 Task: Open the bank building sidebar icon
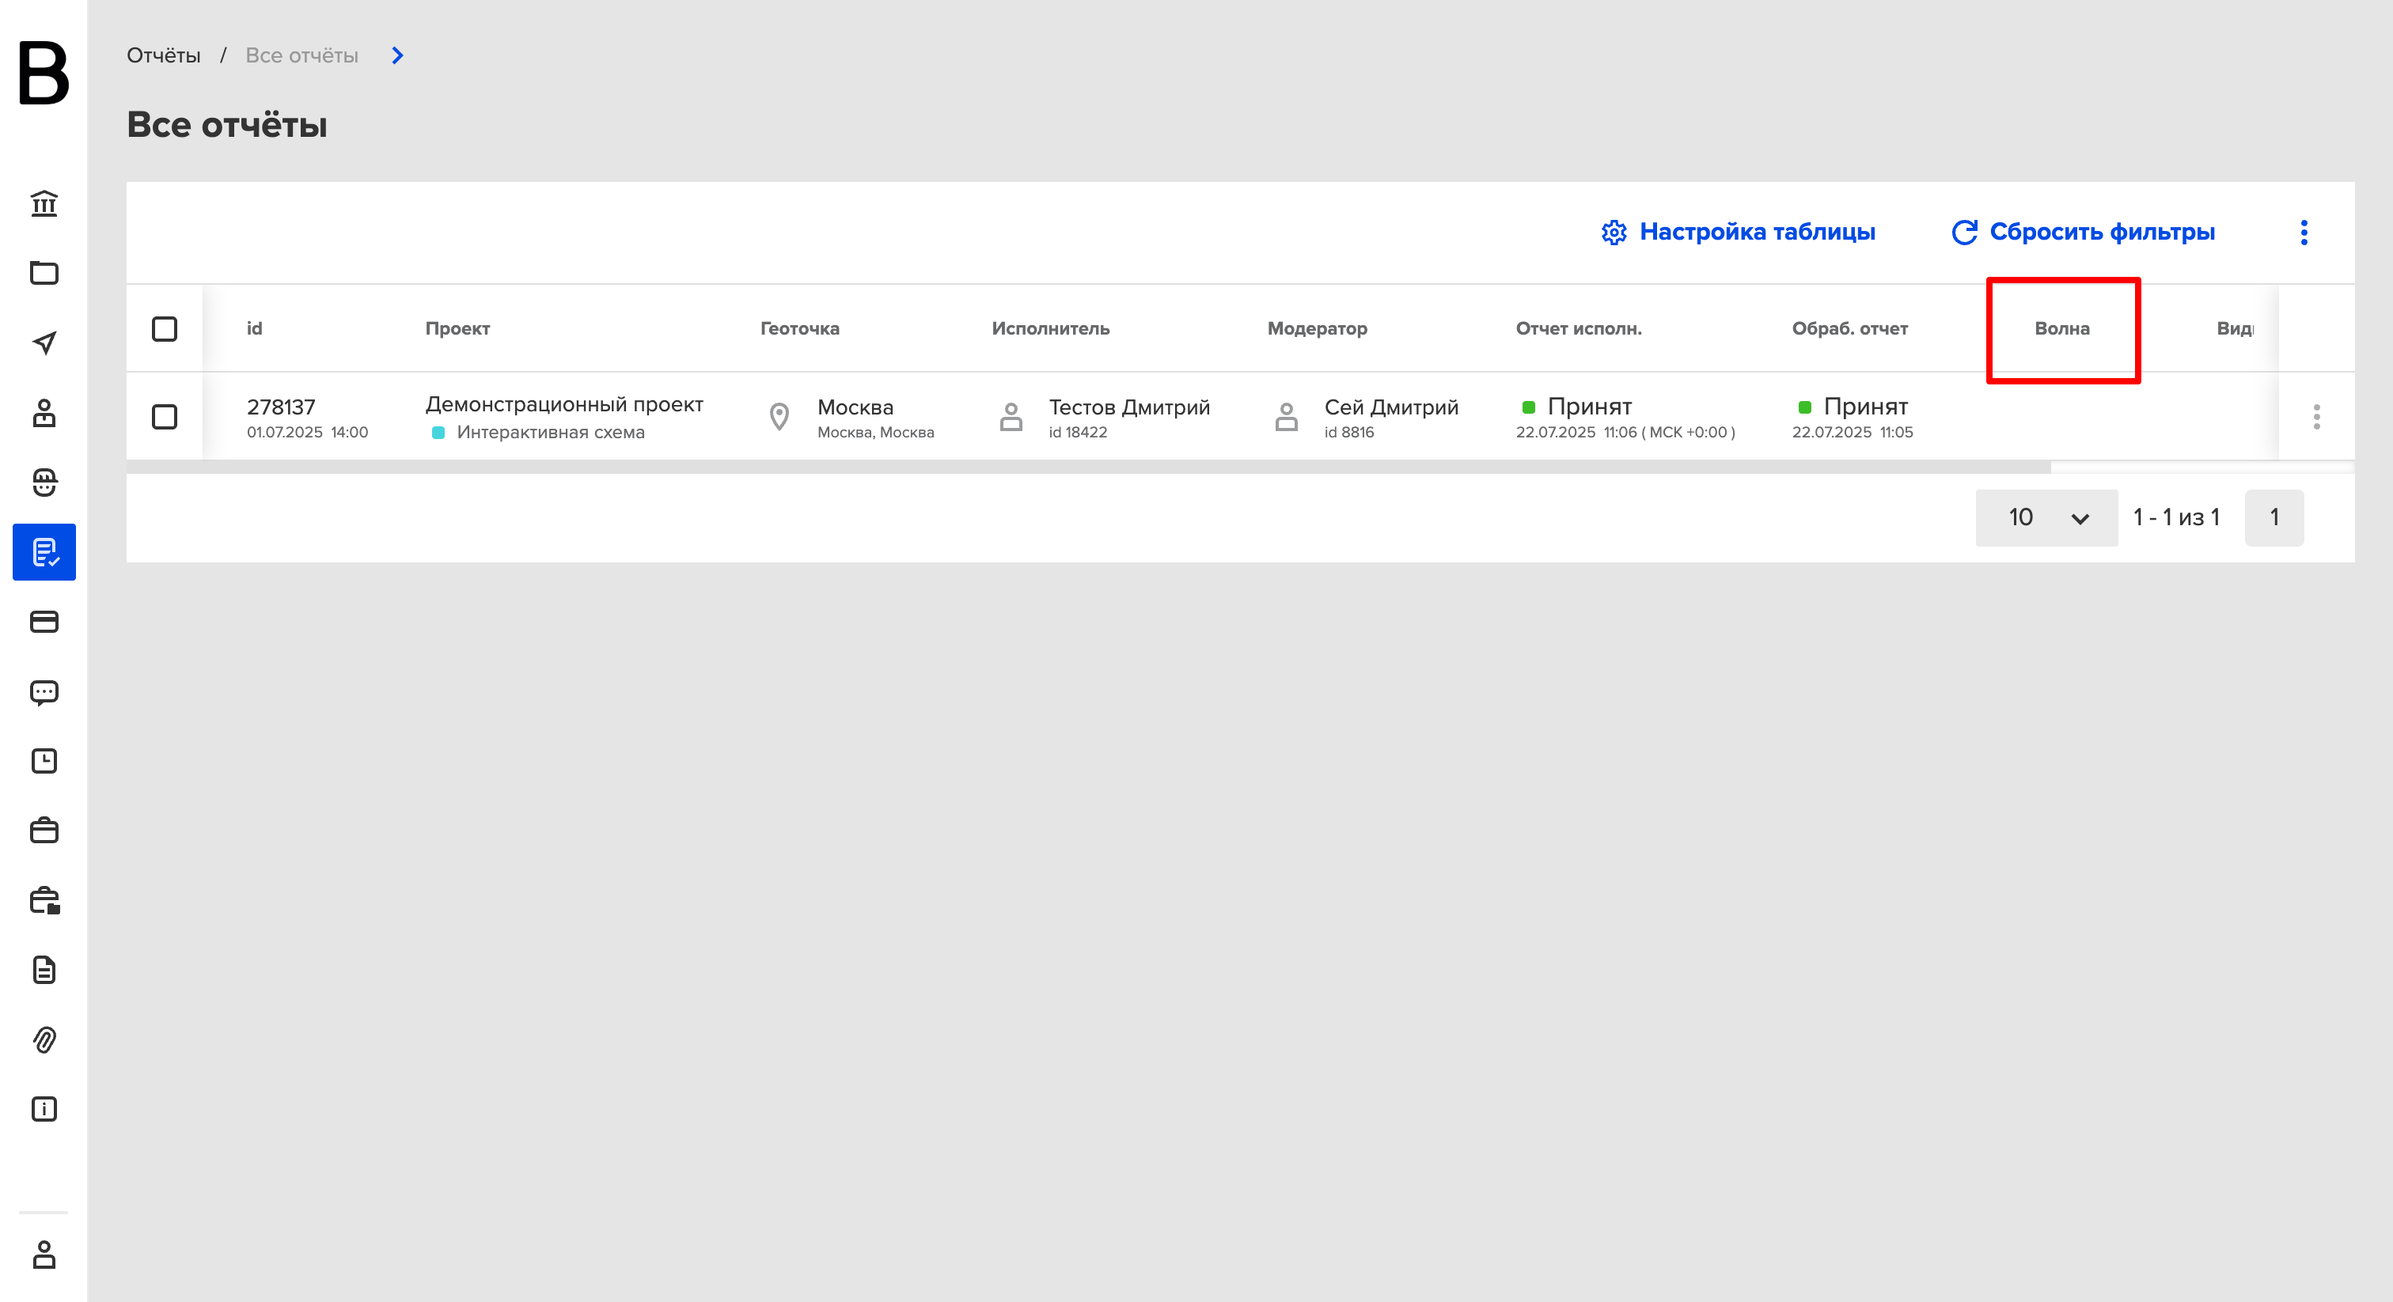point(44,203)
